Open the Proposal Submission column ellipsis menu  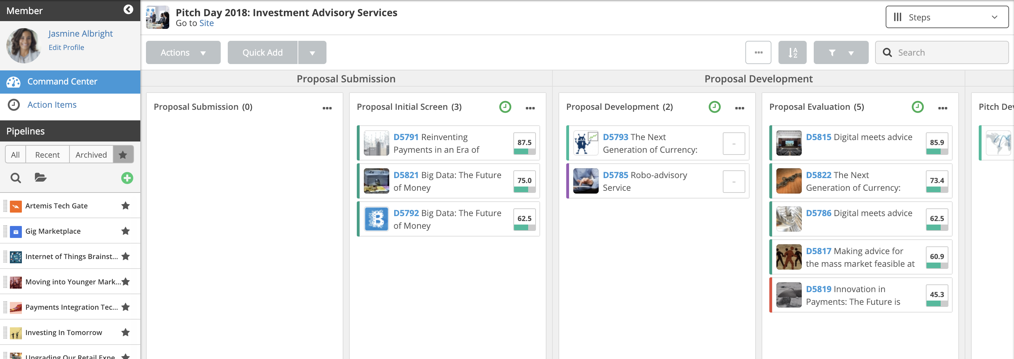coord(327,108)
